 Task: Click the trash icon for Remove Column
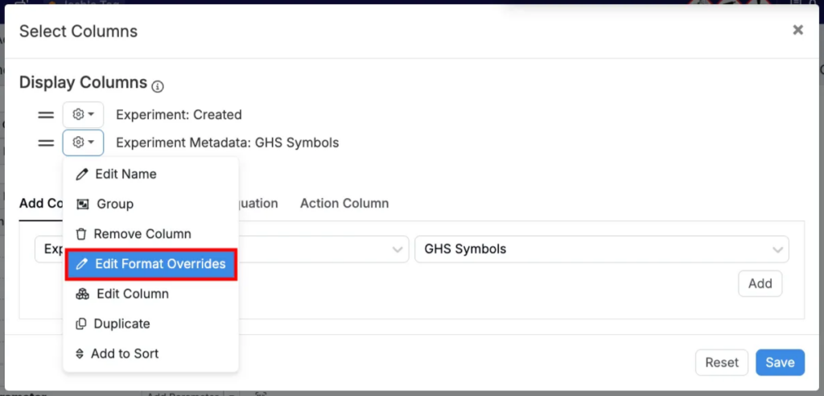coord(80,234)
